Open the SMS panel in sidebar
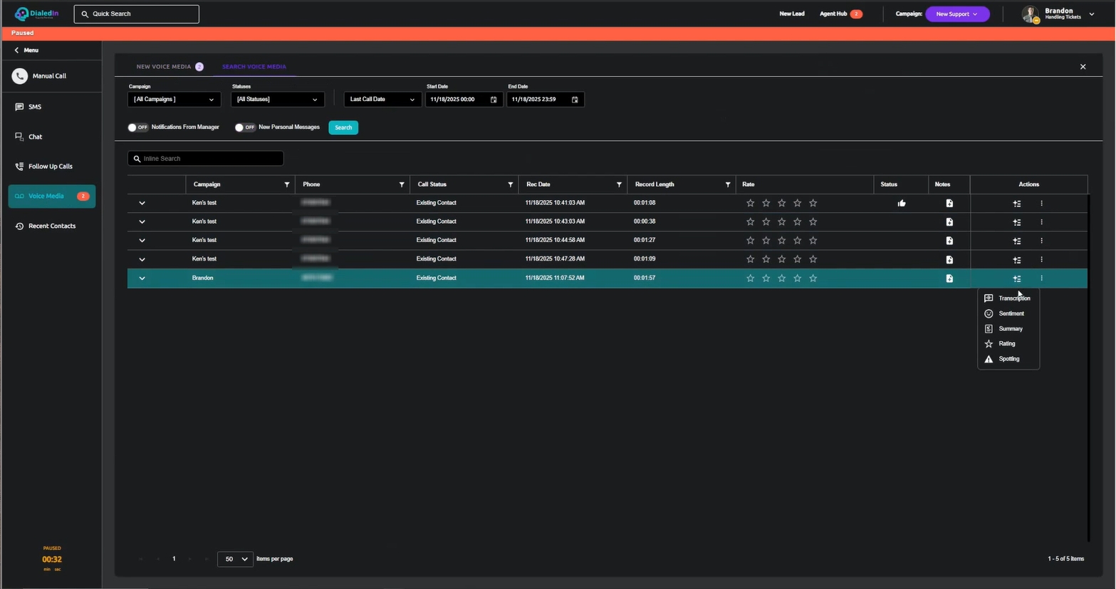 point(34,107)
